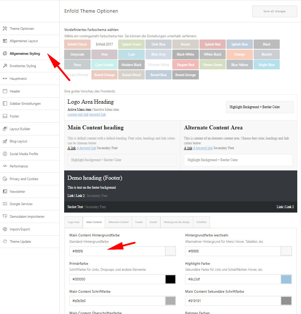The image size is (301, 314).
Task: Click the Header sidebar icon
Action: (5, 91)
